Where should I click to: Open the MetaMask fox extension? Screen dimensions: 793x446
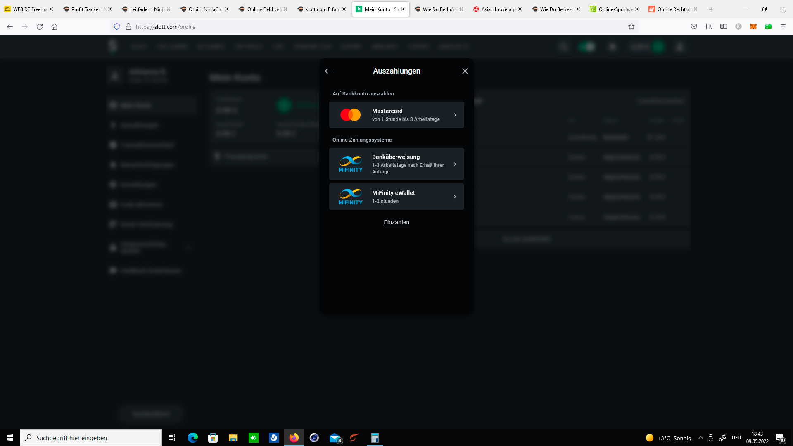click(x=753, y=27)
